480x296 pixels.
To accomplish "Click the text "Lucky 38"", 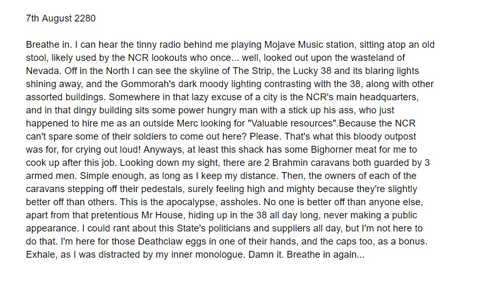I will pyautogui.click(x=312, y=71).
